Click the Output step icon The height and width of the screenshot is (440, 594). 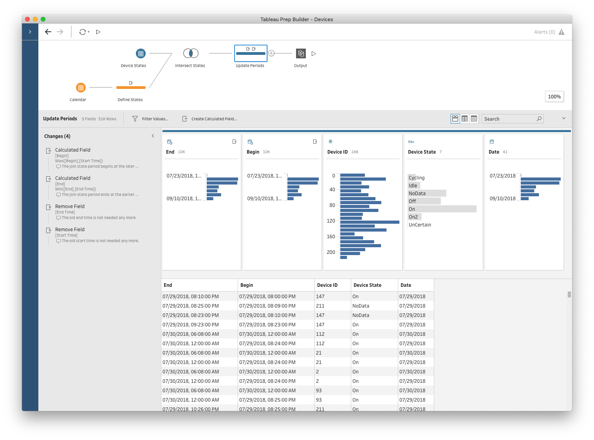pos(301,53)
